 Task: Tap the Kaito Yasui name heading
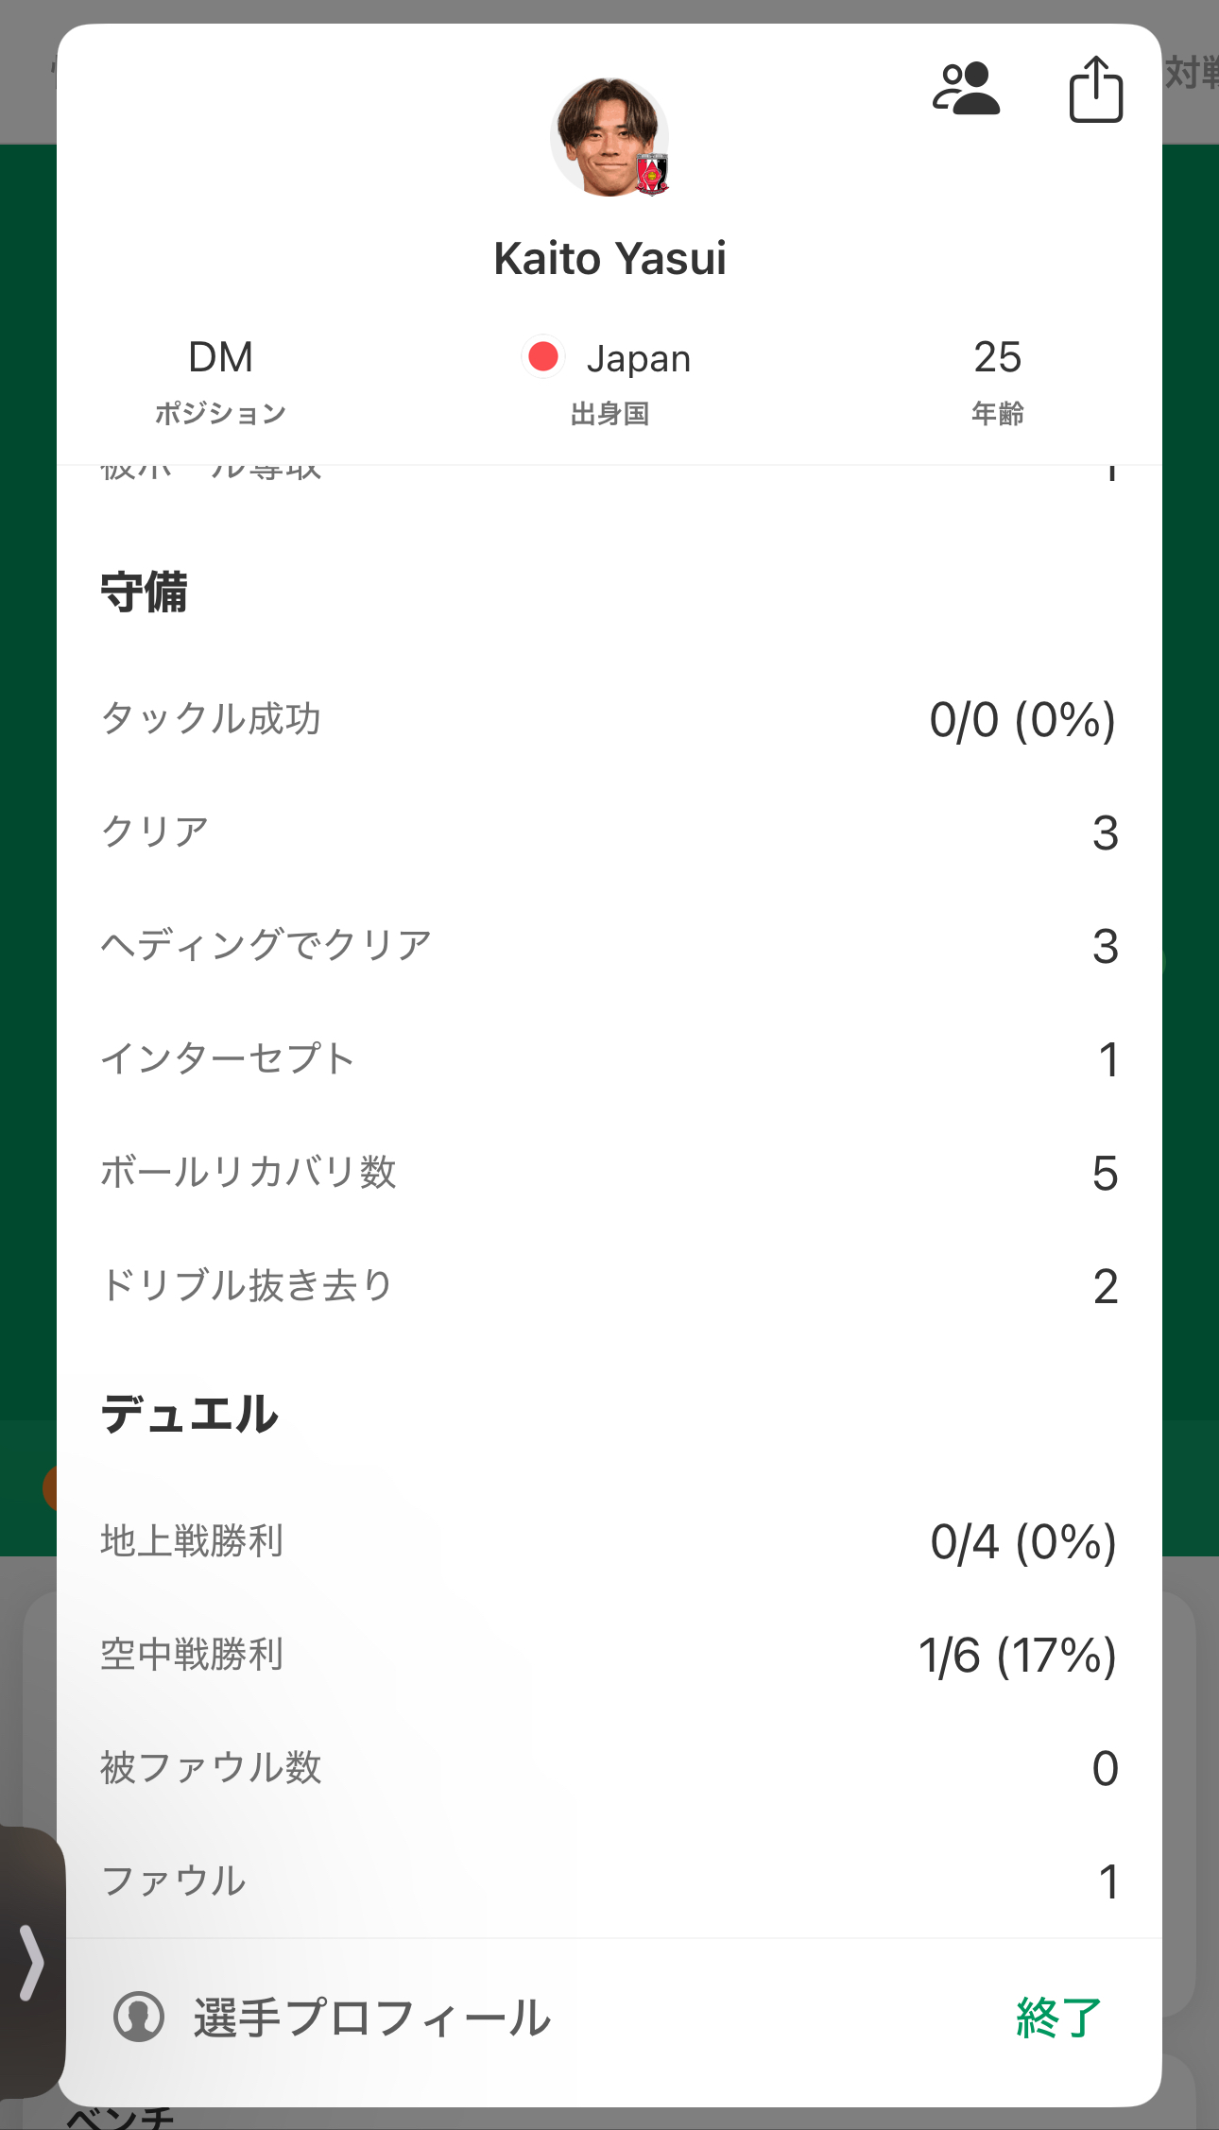pyautogui.click(x=609, y=259)
